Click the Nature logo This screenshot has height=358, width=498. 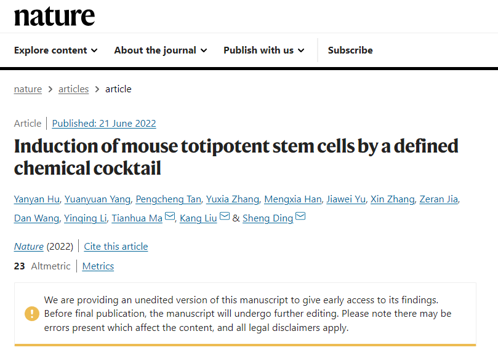click(54, 17)
